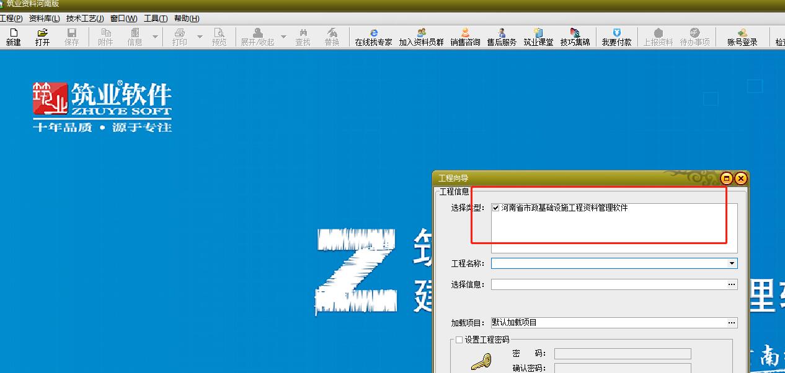Uncheck 河南省市政基础设施工程资料管理软件 checkbox

(495, 208)
